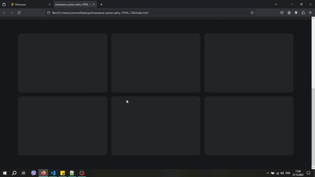
Task: Save page to Pocket
Action: click(282, 13)
